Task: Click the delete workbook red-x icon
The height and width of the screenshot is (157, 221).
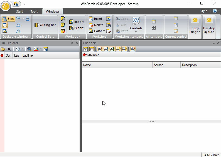Action: tap(63, 31)
